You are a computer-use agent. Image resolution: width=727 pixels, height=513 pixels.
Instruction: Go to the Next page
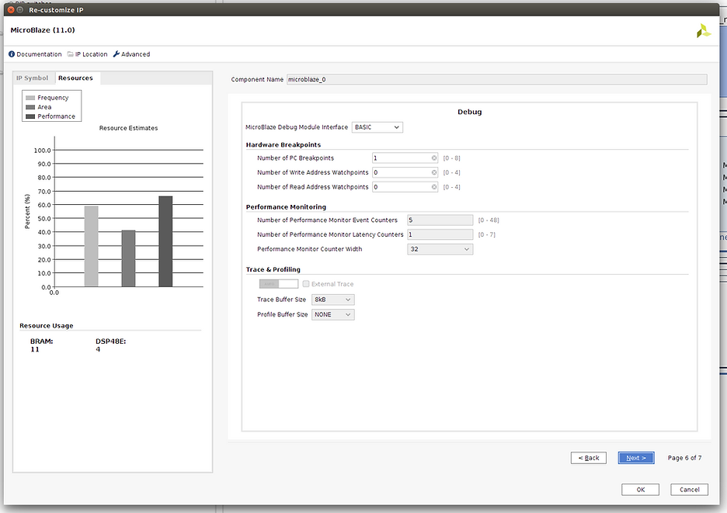(x=636, y=458)
